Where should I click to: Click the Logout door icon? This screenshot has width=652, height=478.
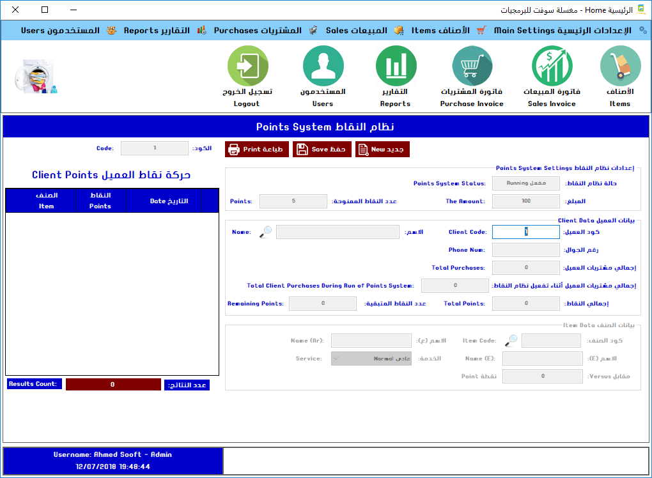[247, 66]
